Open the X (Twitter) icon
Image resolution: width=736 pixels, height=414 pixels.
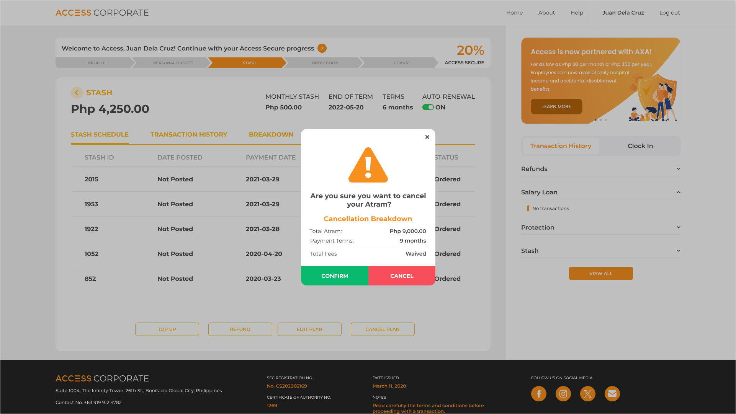pos(587,394)
